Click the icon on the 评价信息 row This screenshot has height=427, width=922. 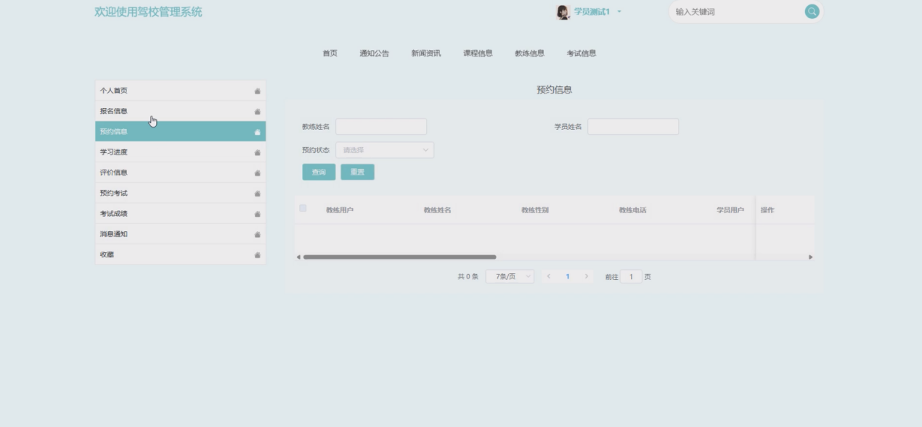tap(257, 173)
